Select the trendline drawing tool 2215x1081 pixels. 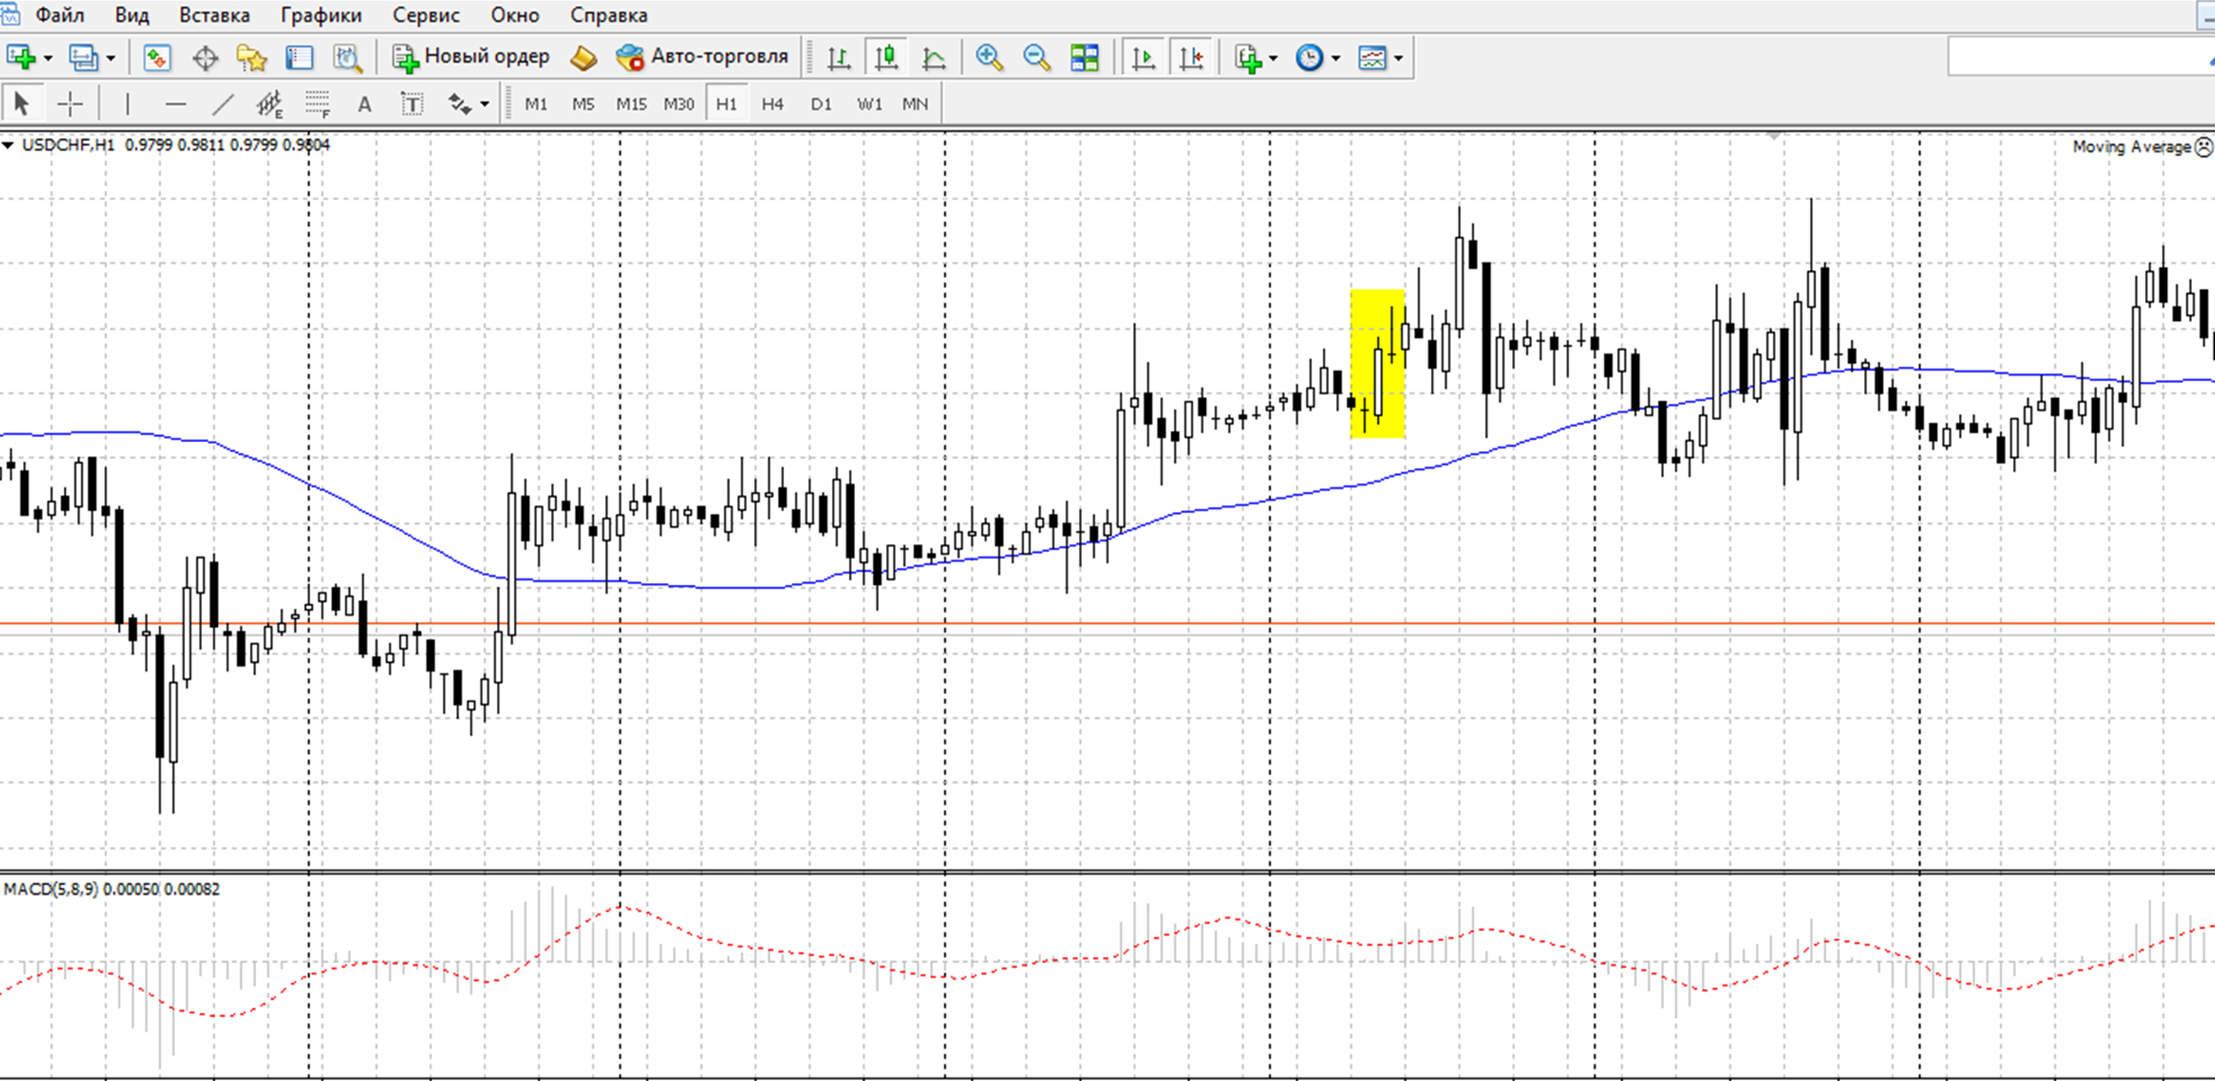(x=222, y=104)
